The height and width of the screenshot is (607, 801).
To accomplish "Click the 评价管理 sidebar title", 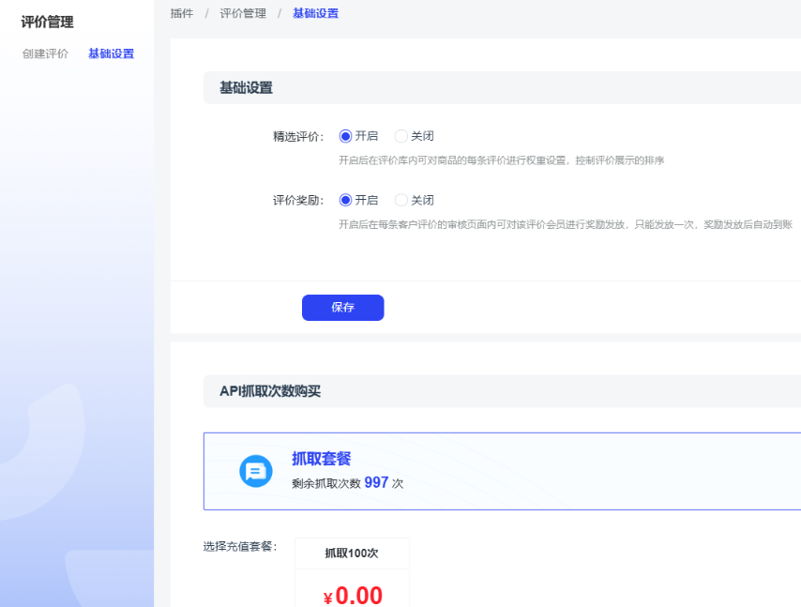I will click(x=47, y=22).
